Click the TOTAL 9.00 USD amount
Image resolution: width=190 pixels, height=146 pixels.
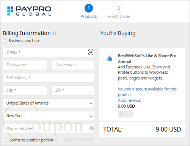coord(168,129)
